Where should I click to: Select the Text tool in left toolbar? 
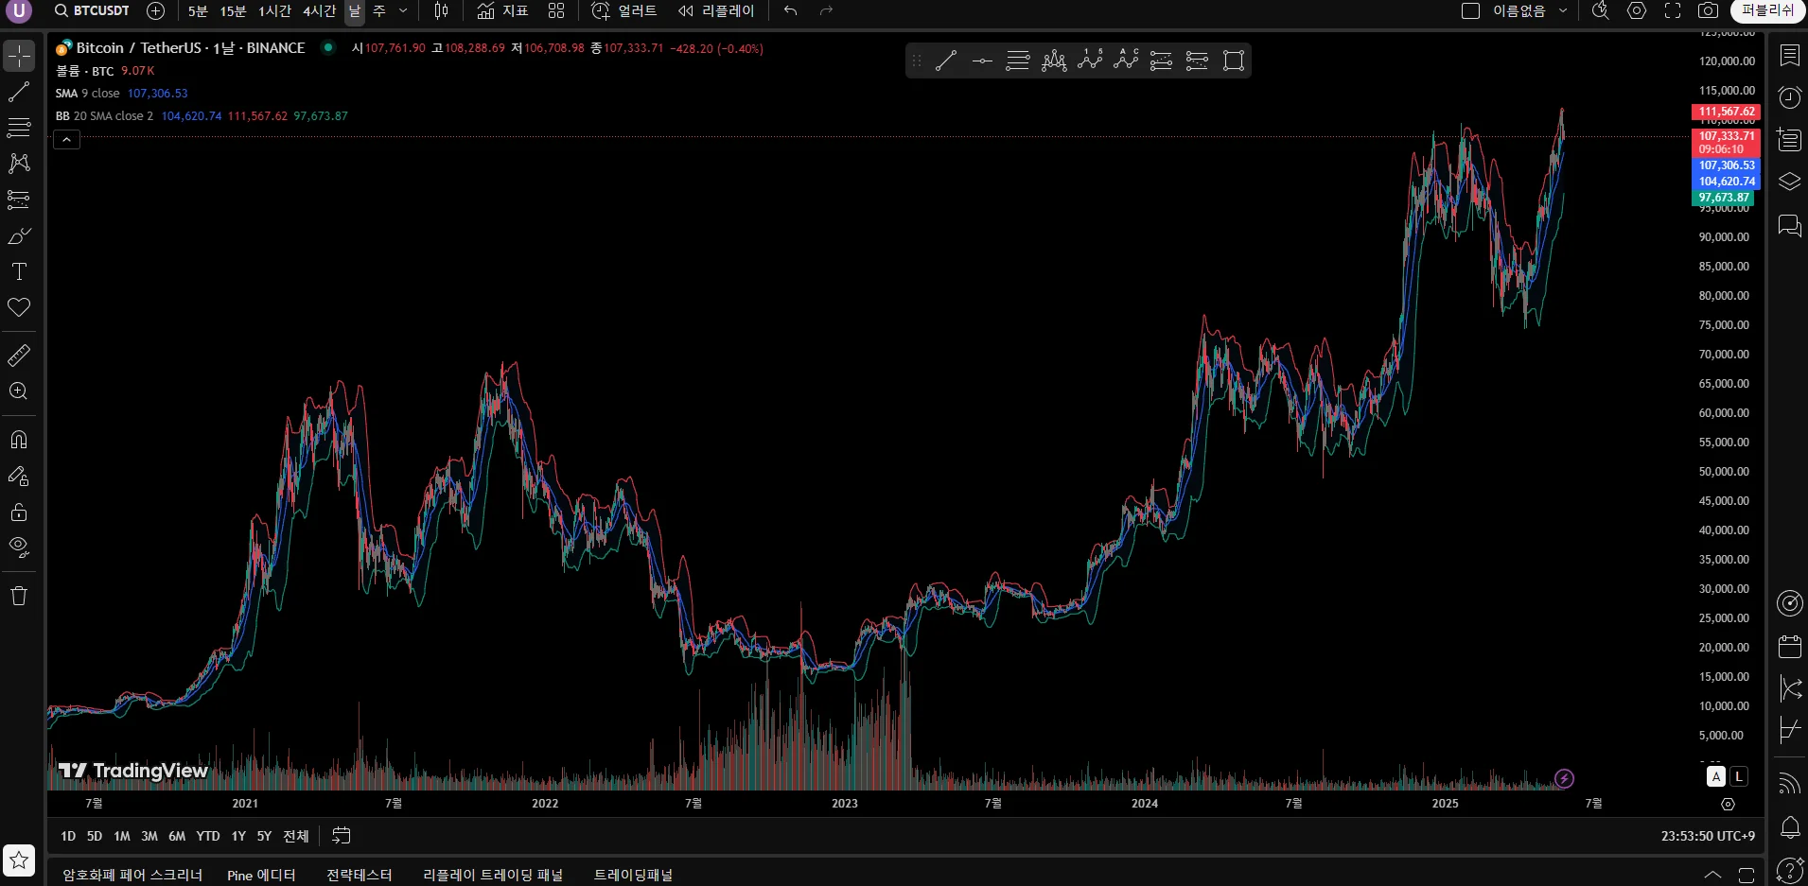(x=19, y=271)
